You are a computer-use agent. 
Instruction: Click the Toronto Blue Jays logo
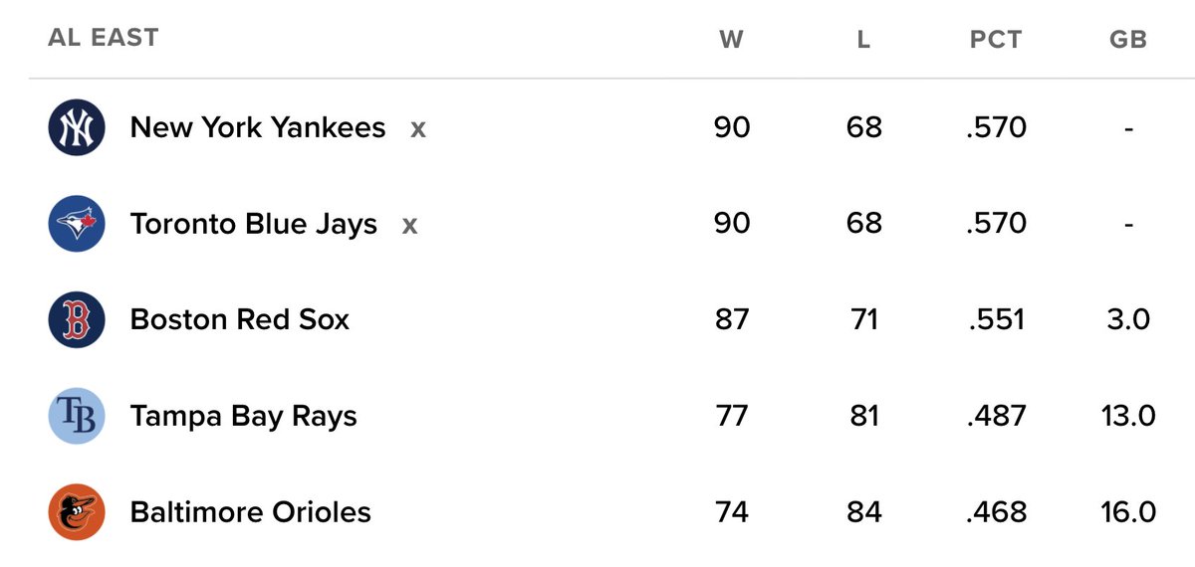coord(77,224)
